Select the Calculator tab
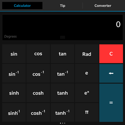Image resolution: width=125 pixels, height=125 pixels. 22,6
